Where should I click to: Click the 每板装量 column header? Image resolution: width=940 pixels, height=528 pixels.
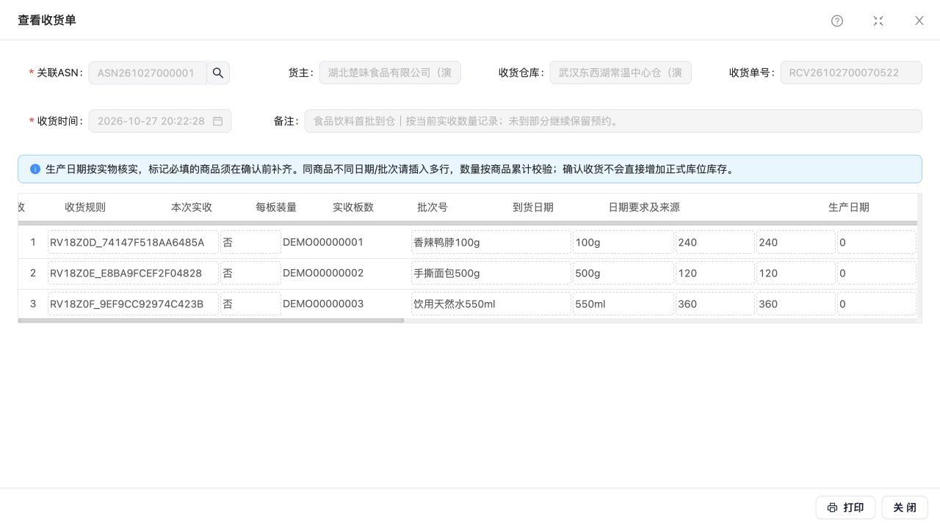coord(276,208)
